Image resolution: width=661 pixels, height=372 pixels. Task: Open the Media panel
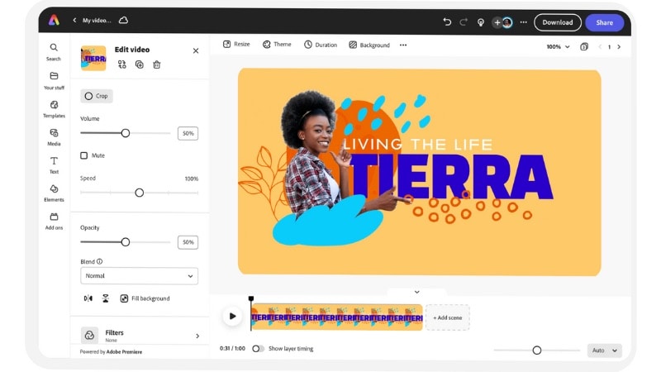54,137
